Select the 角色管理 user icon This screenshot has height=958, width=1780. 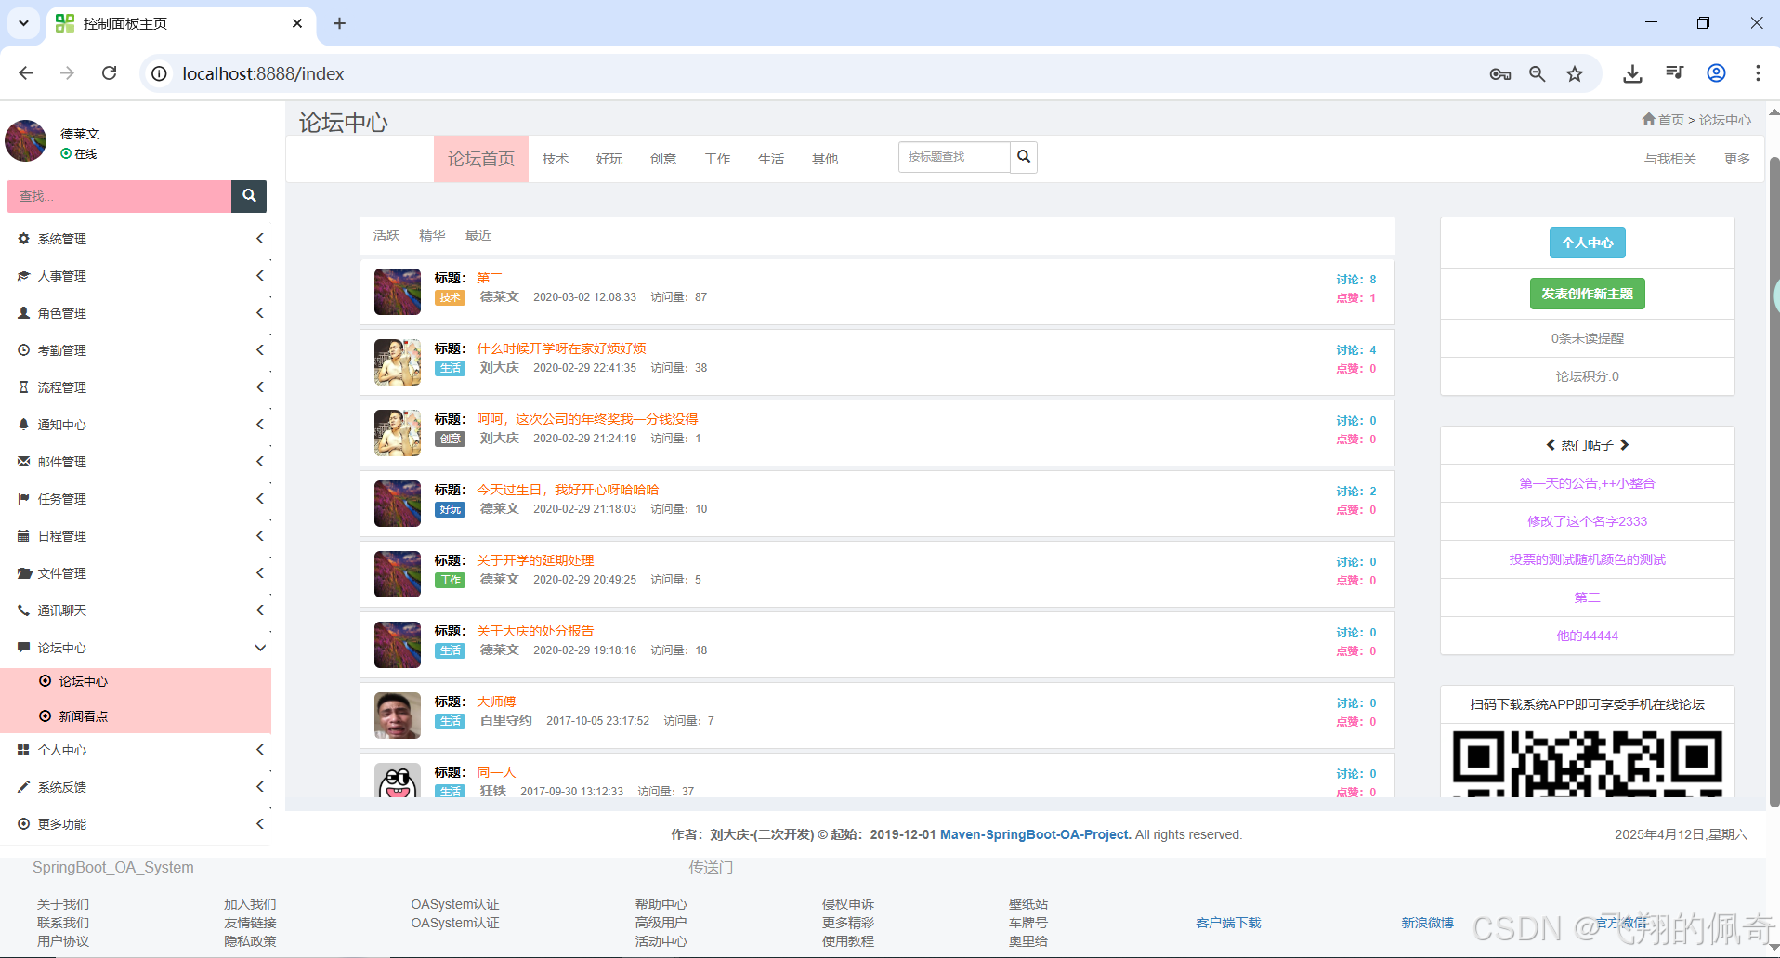pyautogui.click(x=23, y=313)
